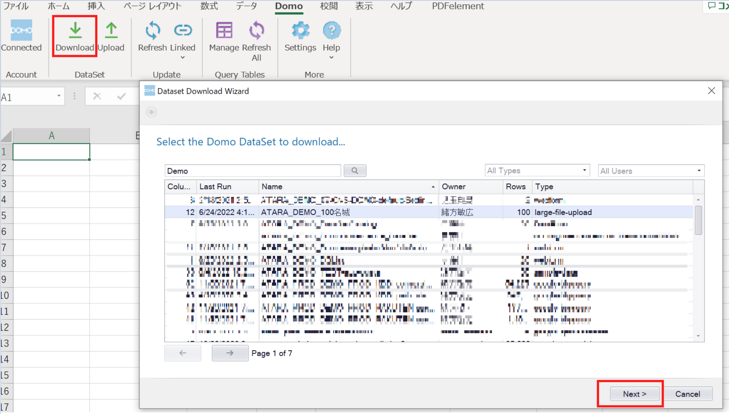This screenshot has width=729, height=414.
Task: Click the Demo search input field
Action: (253, 170)
